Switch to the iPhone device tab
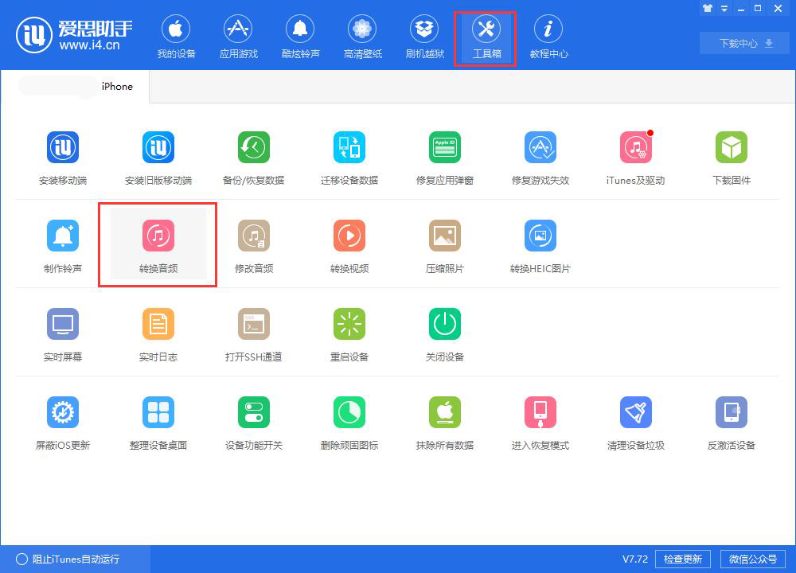The image size is (796, 573). [118, 87]
